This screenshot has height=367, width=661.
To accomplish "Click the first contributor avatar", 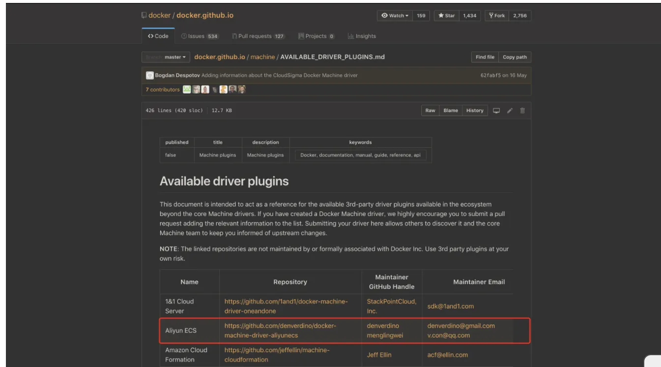I will tap(187, 90).
